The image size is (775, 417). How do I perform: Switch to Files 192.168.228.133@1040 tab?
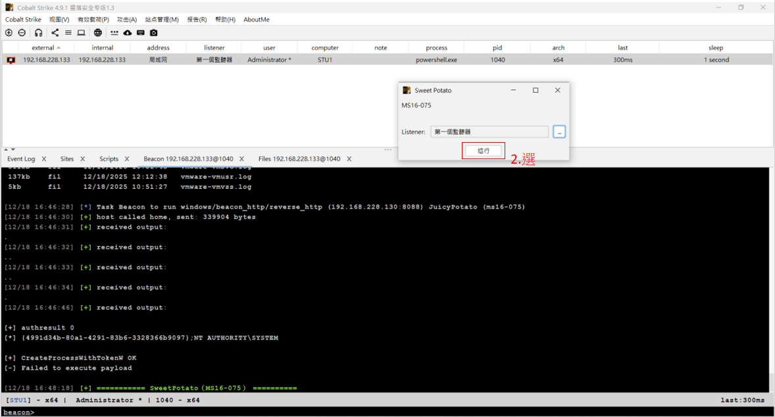point(299,159)
